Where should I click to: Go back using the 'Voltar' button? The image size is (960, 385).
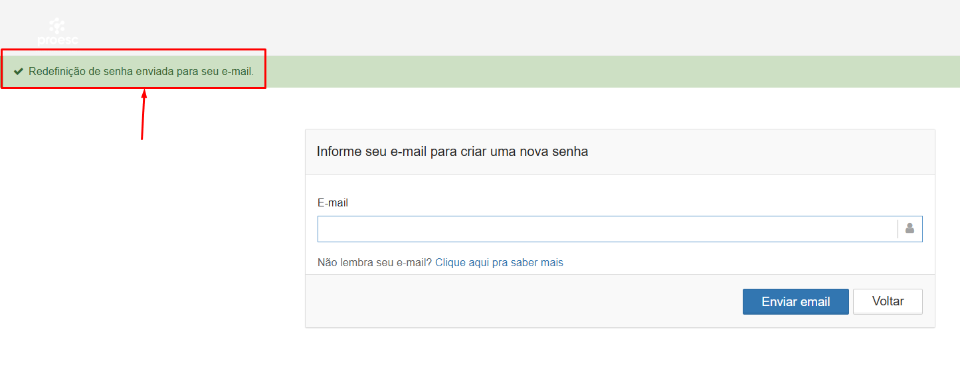click(x=888, y=301)
